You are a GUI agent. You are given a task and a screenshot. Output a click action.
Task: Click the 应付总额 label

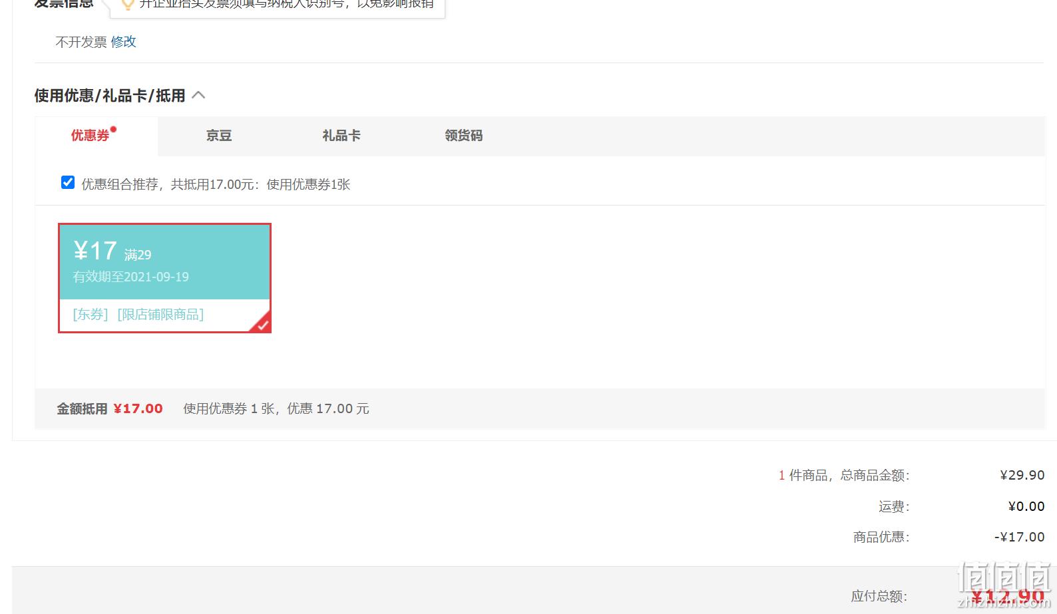pyautogui.click(x=879, y=596)
